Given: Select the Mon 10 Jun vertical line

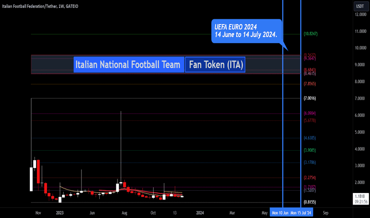Looking at the screenshot, I should click(x=283, y=104).
